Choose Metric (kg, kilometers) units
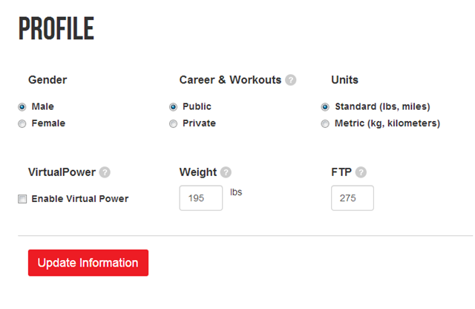 [325, 124]
